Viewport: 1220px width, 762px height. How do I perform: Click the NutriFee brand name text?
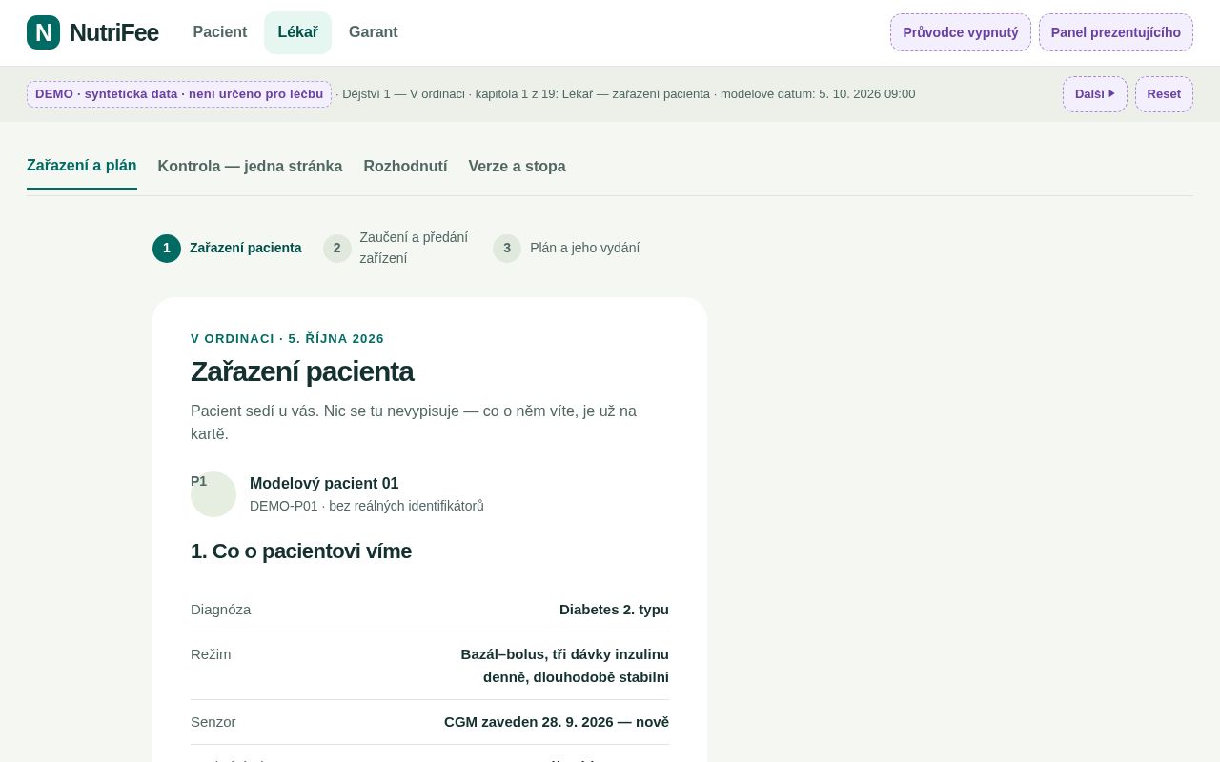click(x=113, y=32)
